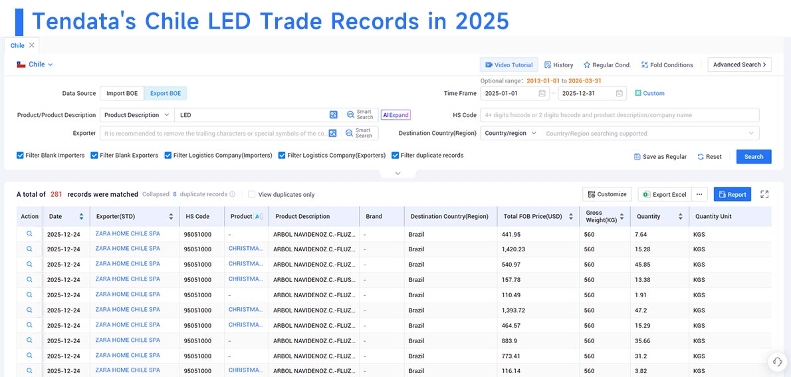
Task: Open the customer support headset icon
Action: pyautogui.click(x=778, y=362)
